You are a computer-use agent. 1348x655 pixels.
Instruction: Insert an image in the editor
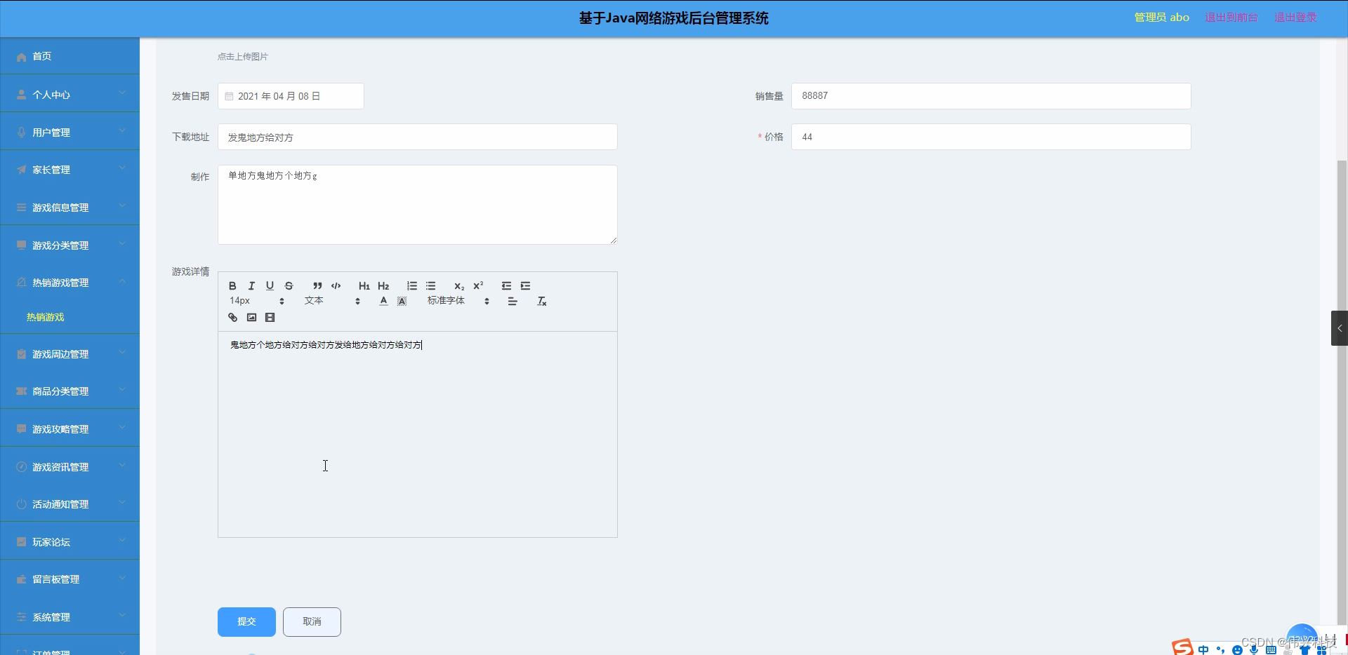251,318
